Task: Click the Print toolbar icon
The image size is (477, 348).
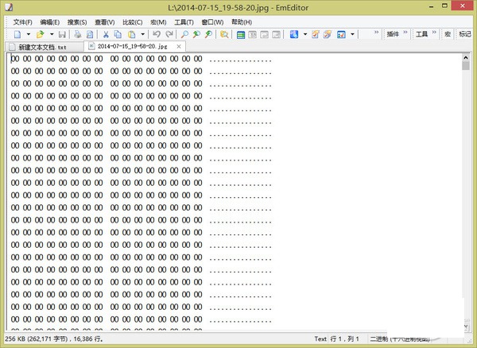Action: [x=78, y=34]
